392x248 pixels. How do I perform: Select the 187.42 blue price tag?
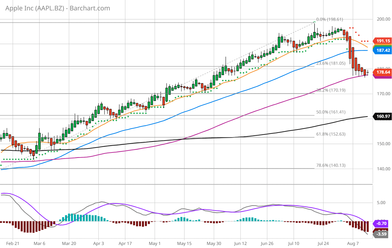click(382, 50)
